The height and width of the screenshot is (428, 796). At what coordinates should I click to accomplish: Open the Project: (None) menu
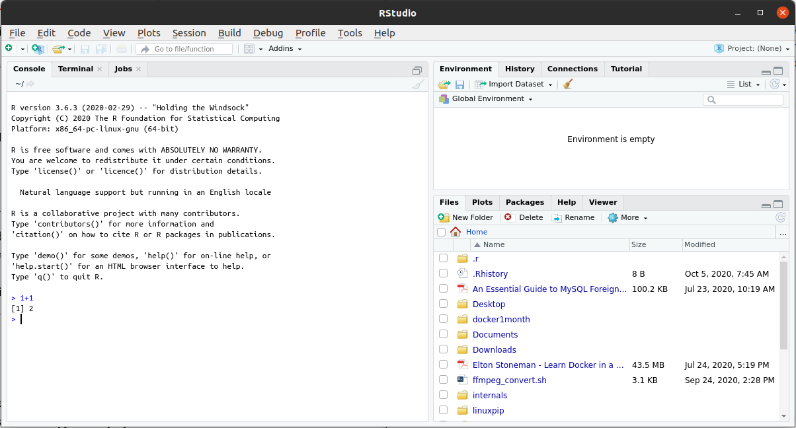tap(752, 49)
